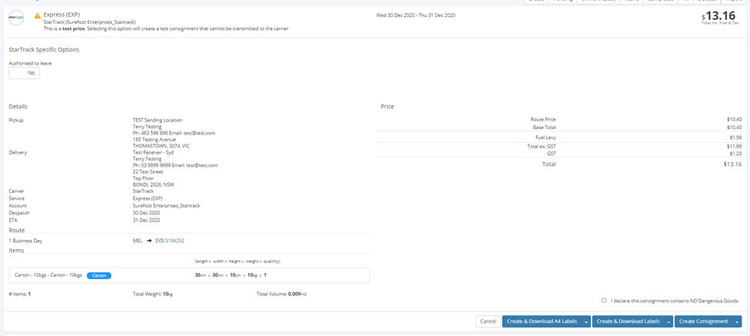Click Create & Download Labels button
The image size is (750, 336).
(628, 321)
